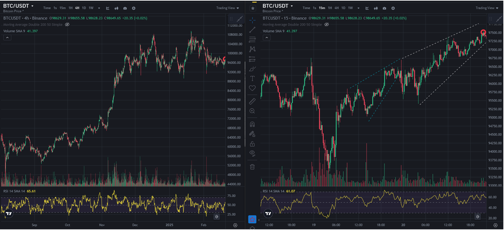Open the measure ruler tool
The image size is (504, 230).
(252, 101)
